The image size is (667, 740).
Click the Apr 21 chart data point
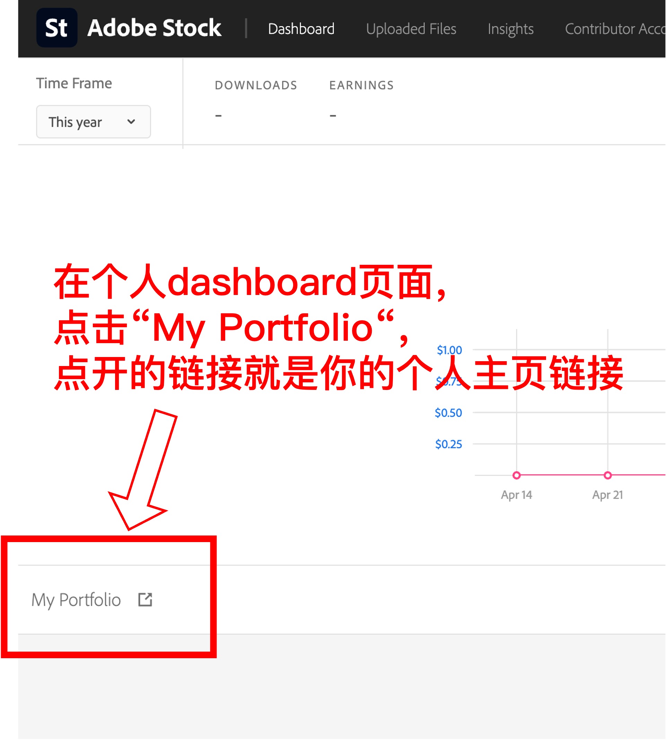[608, 476]
